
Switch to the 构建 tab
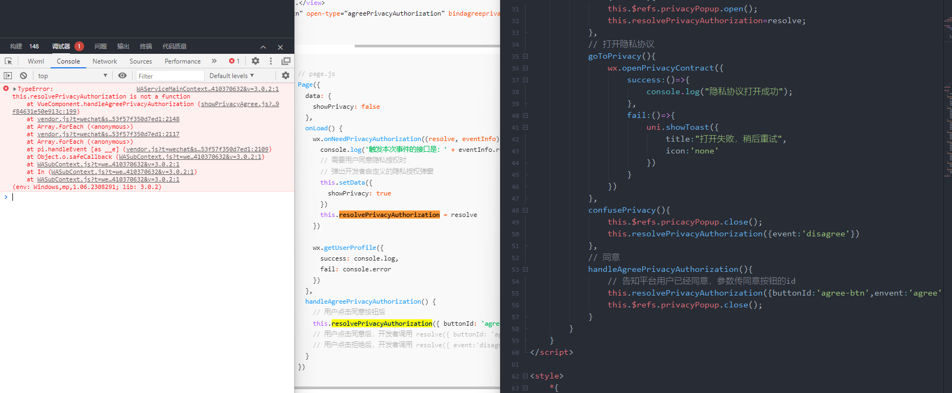pyautogui.click(x=16, y=46)
